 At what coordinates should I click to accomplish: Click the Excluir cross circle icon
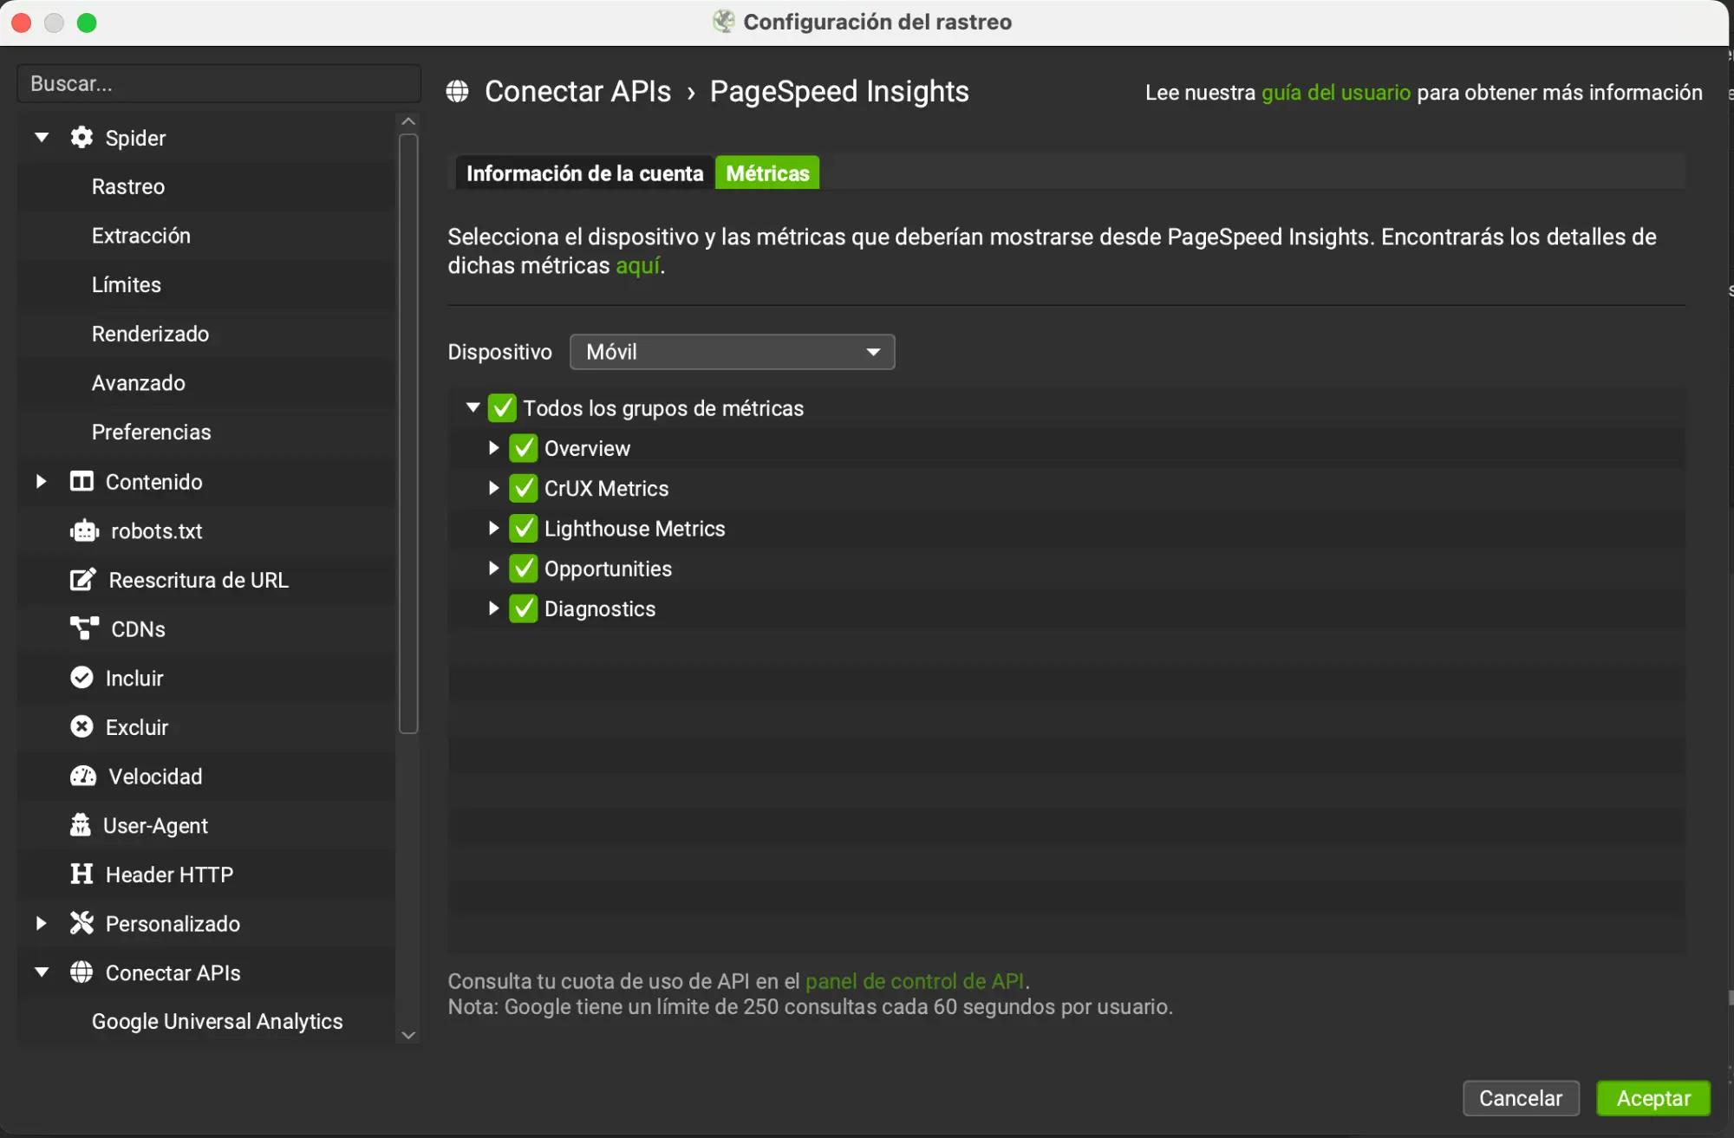[81, 727]
